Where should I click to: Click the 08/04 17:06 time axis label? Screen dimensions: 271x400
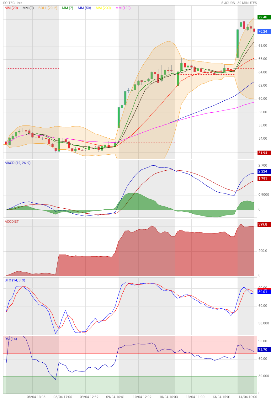click(x=63, y=397)
